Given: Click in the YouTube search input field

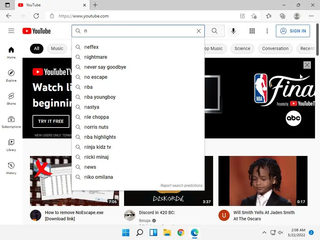Looking at the screenshot, I should [139, 31].
